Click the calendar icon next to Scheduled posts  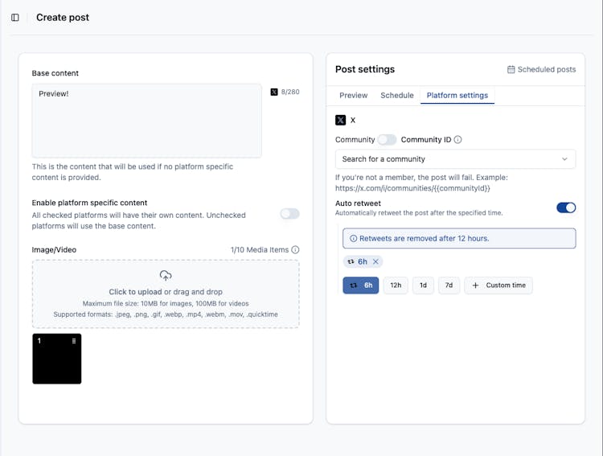pyautogui.click(x=511, y=70)
